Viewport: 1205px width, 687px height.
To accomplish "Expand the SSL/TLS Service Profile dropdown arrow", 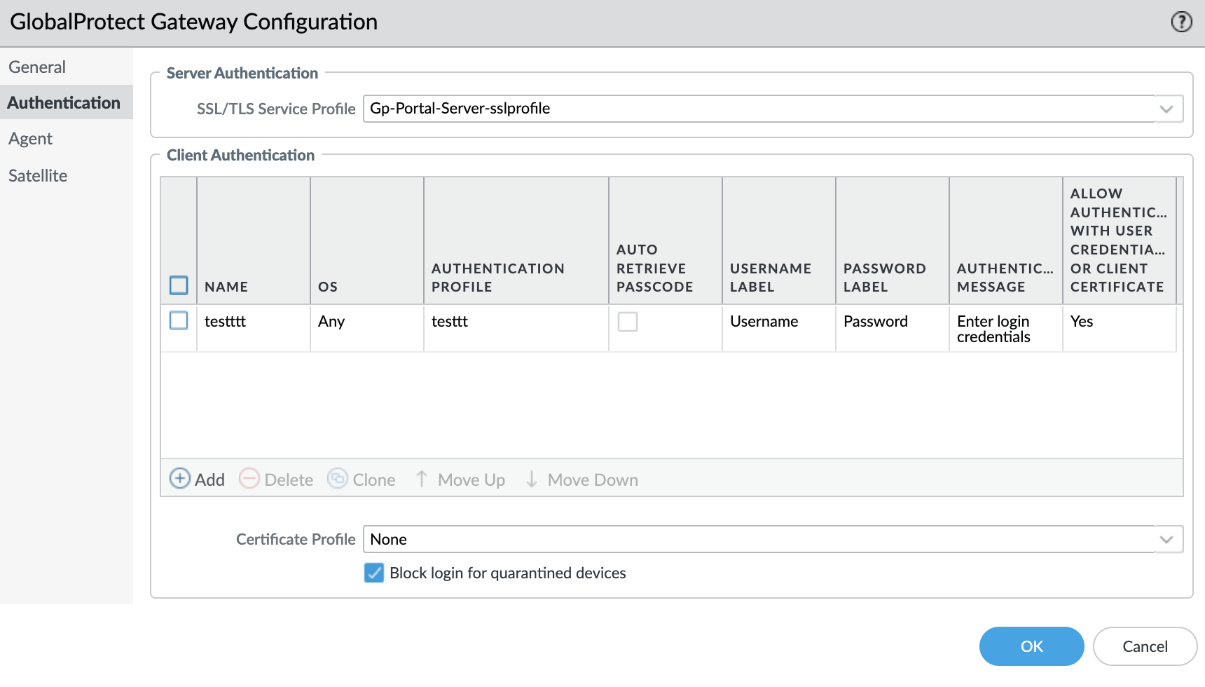I will point(1166,109).
